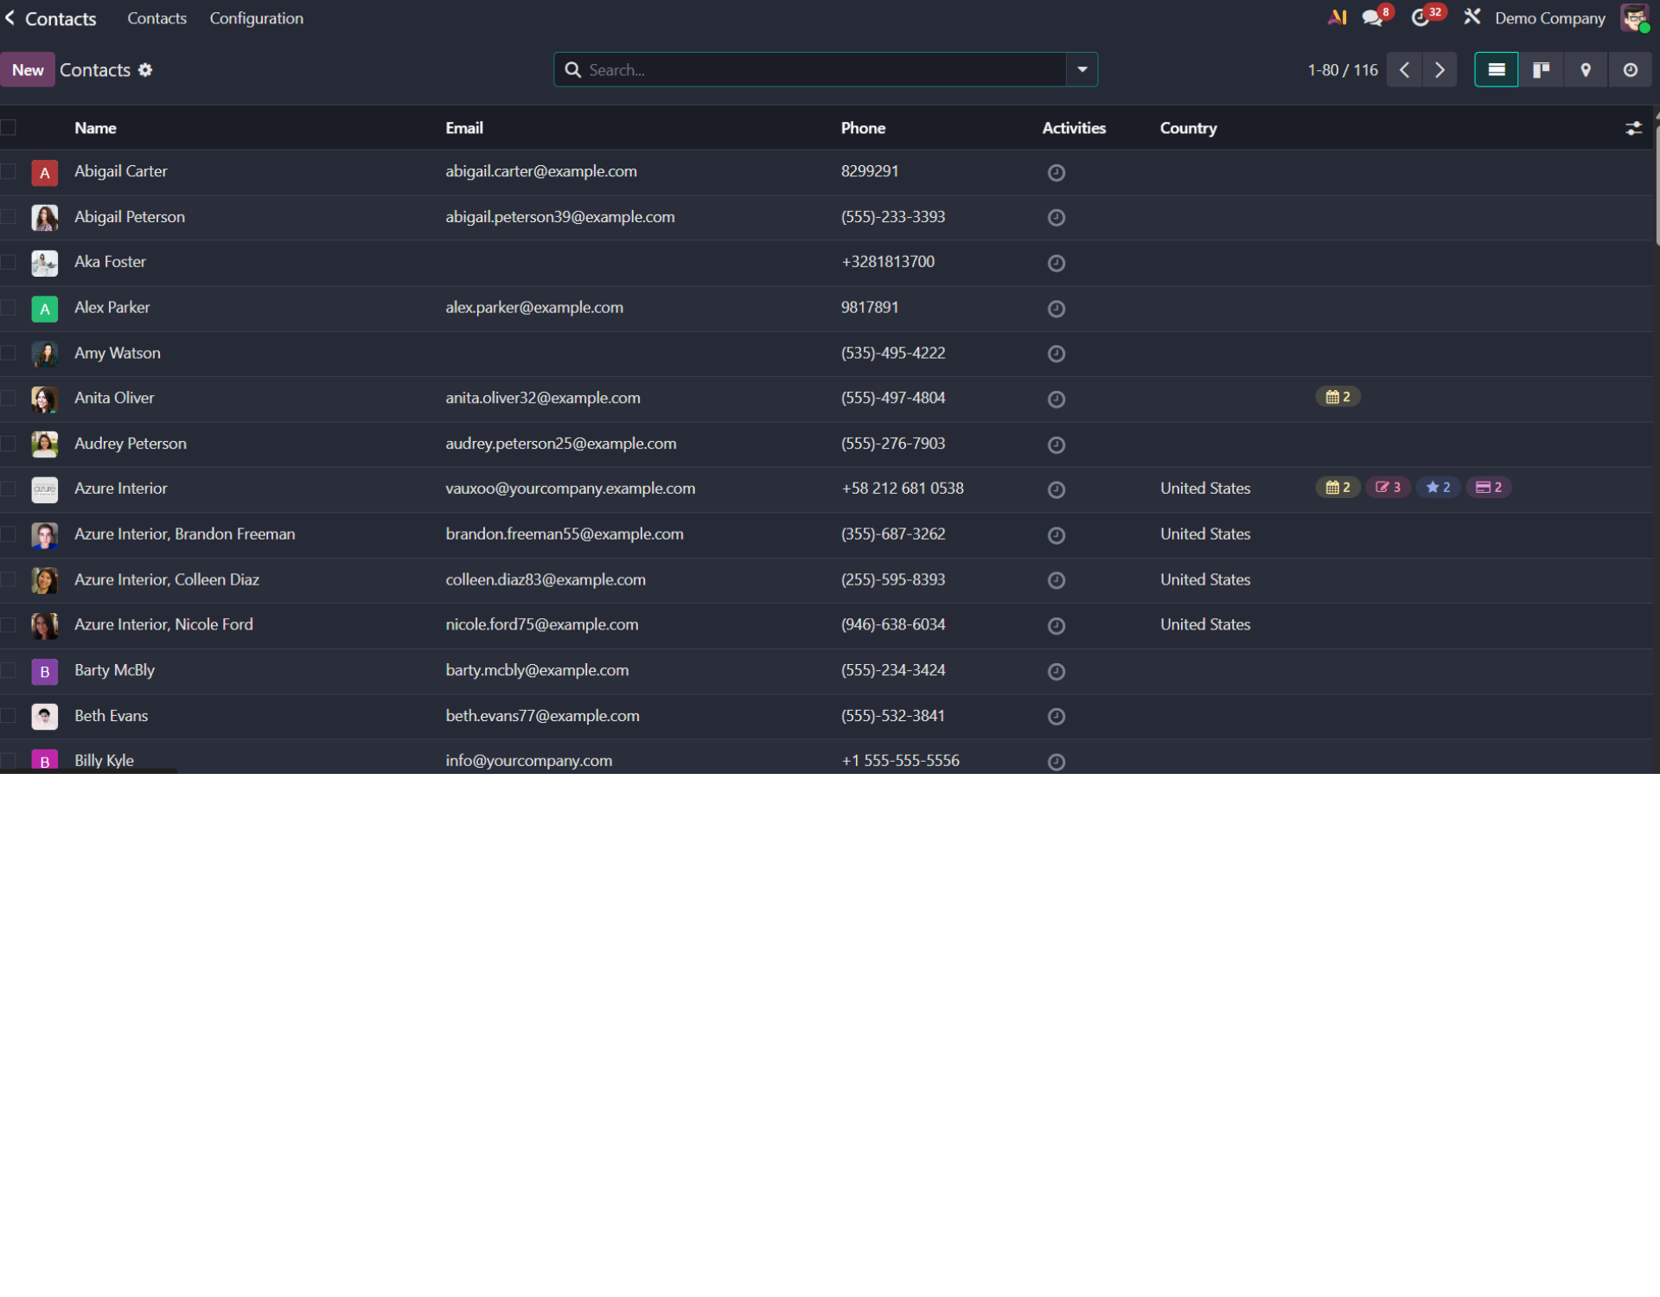Click Abigail Carter's activity clock icon
This screenshot has height=1297, width=1660.
pyautogui.click(x=1056, y=173)
